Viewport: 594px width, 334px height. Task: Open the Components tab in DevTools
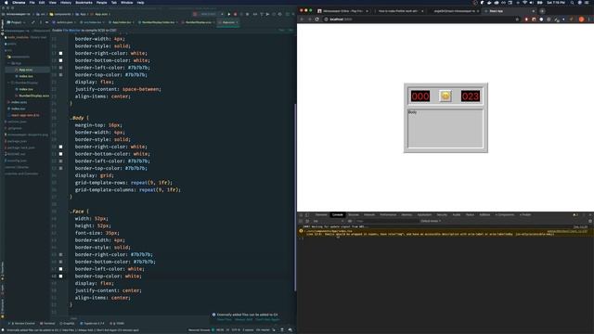click(505, 214)
